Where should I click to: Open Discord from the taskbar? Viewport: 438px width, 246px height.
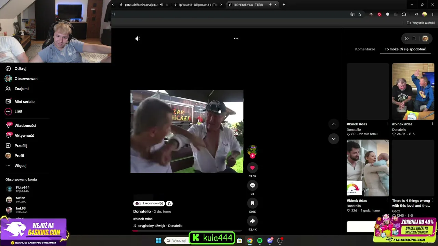tap(270, 241)
